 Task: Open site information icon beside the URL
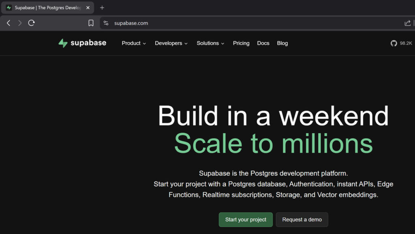click(106, 23)
